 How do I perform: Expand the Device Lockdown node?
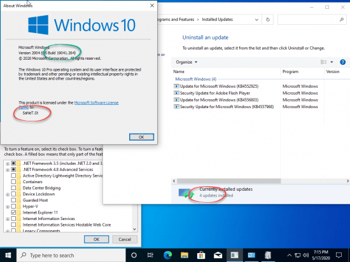coord(8,195)
